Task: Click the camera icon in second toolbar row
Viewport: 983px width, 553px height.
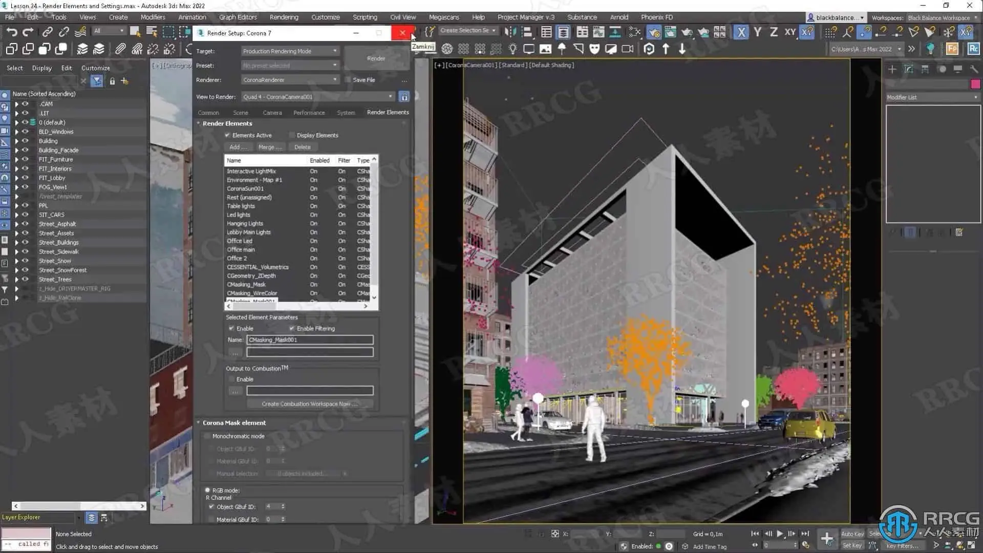Action: tap(627, 49)
